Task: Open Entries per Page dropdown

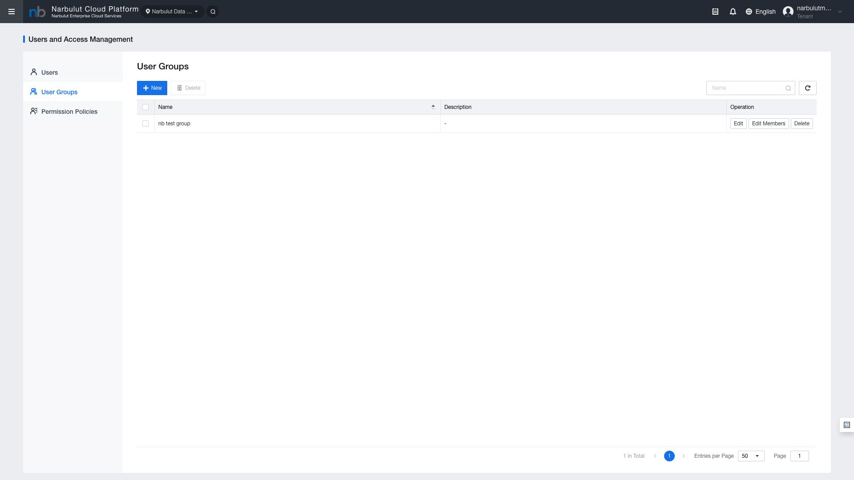Action: pos(751,456)
